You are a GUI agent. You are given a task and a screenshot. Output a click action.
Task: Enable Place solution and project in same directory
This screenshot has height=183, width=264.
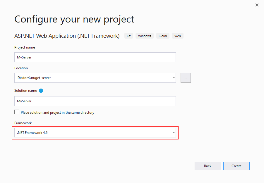[17, 112]
